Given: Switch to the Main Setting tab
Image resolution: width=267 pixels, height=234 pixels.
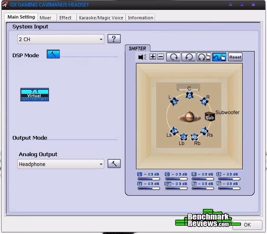Looking at the screenshot, I should click(x=21, y=17).
